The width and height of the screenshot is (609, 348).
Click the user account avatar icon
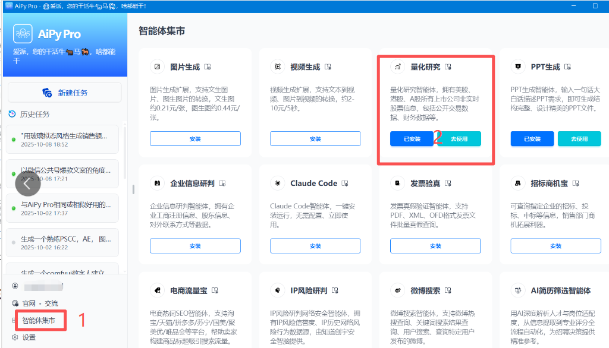coord(15,286)
